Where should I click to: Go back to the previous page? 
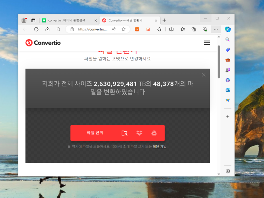coord(25,29)
